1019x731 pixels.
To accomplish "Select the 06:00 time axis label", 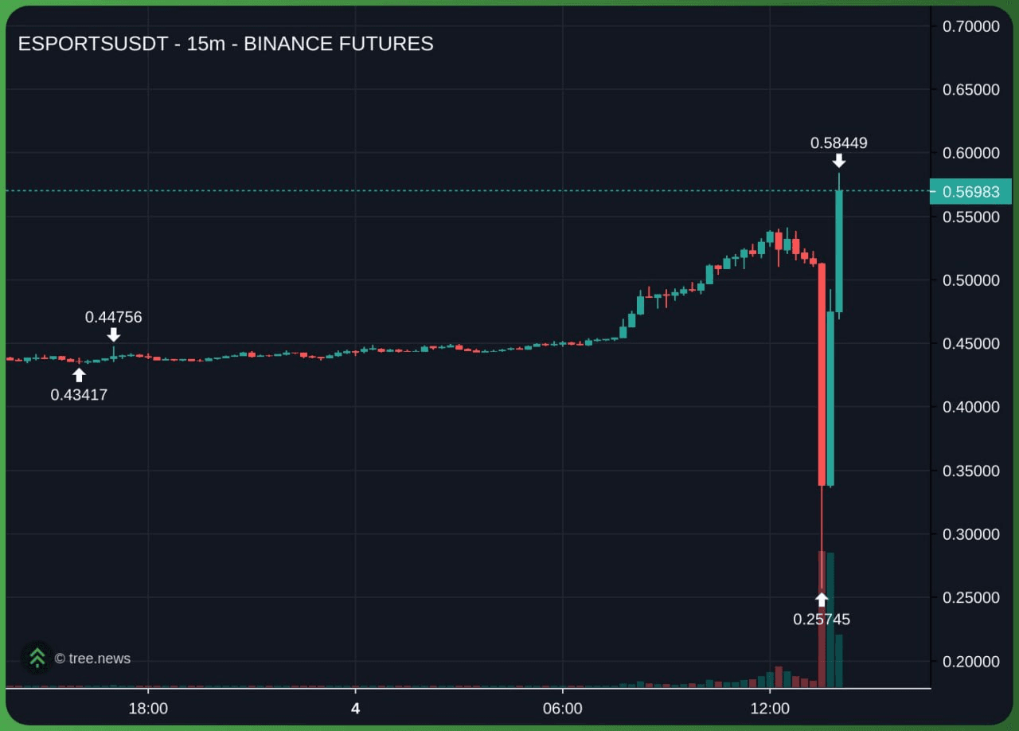I will [x=563, y=709].
